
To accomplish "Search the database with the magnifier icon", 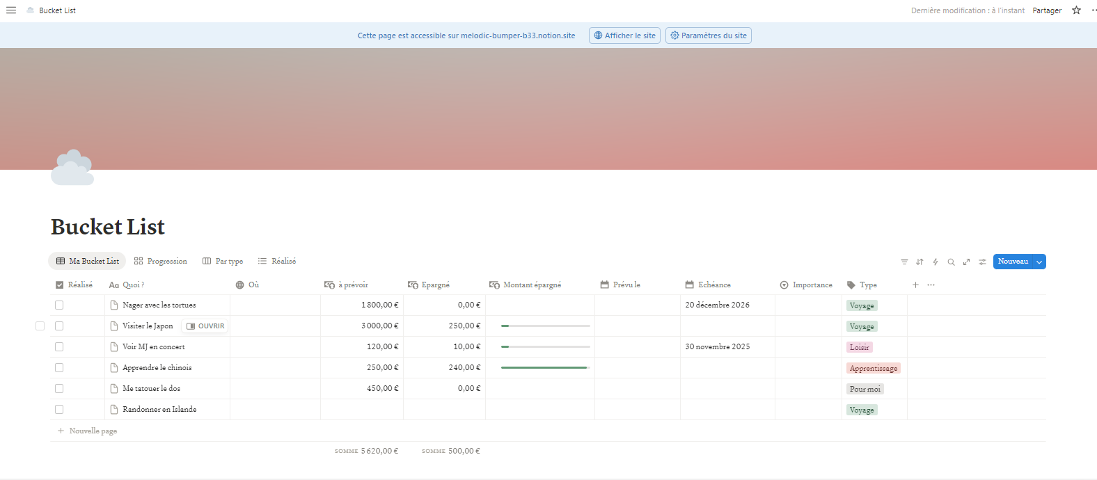I will coord(951,262).
